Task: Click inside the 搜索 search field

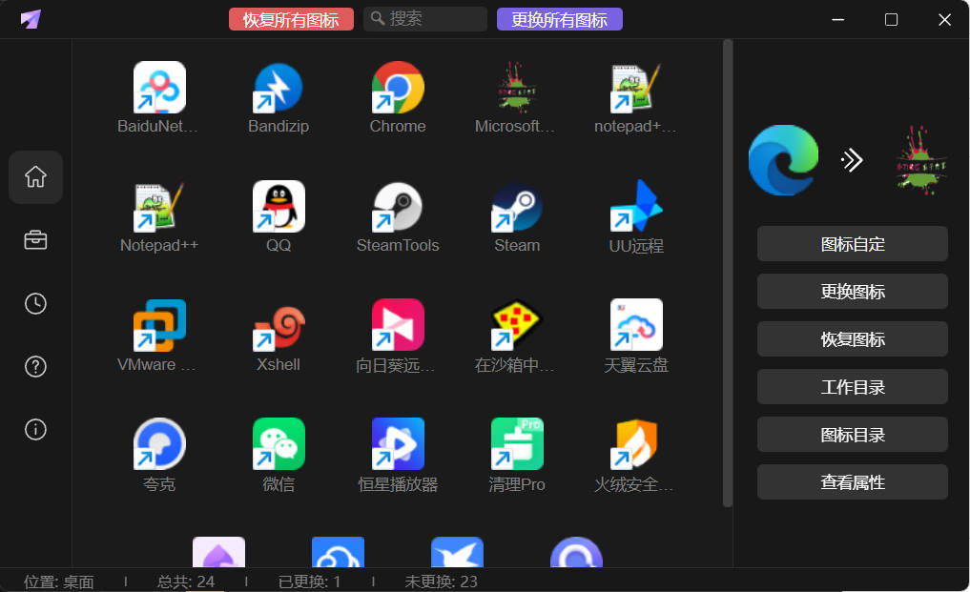Action: [x=424, y=18]
